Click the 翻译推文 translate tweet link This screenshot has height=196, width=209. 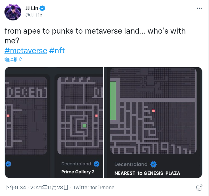(x=13, y=59)
